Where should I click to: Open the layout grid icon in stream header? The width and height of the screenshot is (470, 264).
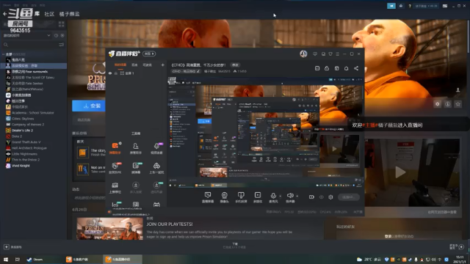(336, 68)
